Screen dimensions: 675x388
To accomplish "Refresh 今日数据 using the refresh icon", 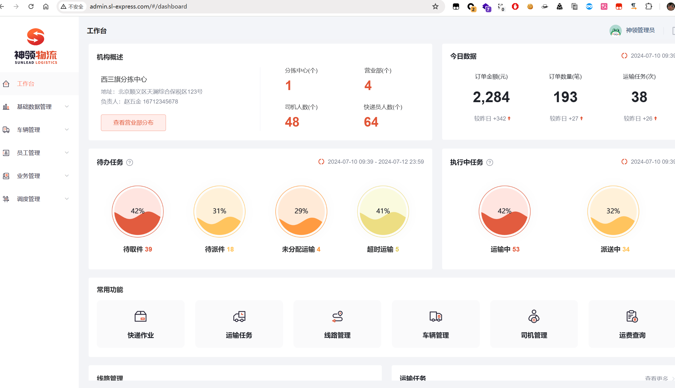I will point(624,56).
